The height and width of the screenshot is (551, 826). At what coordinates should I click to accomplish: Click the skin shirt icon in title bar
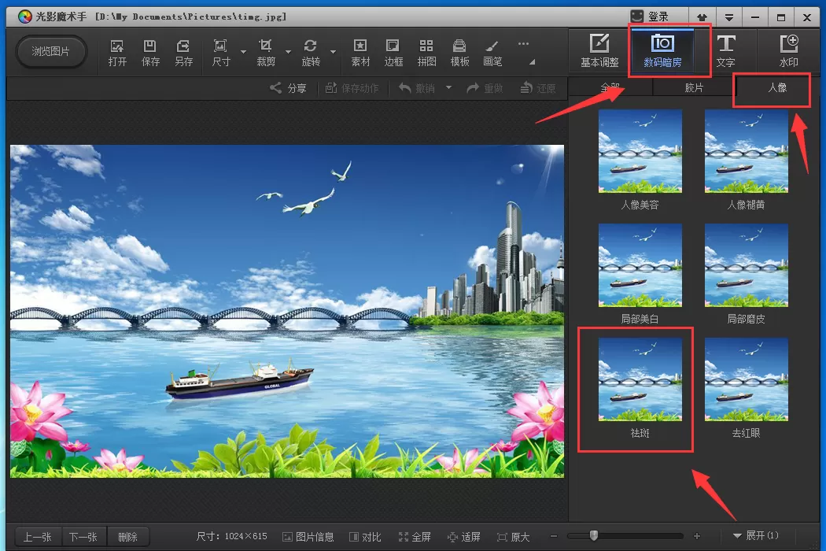point(702,17)
